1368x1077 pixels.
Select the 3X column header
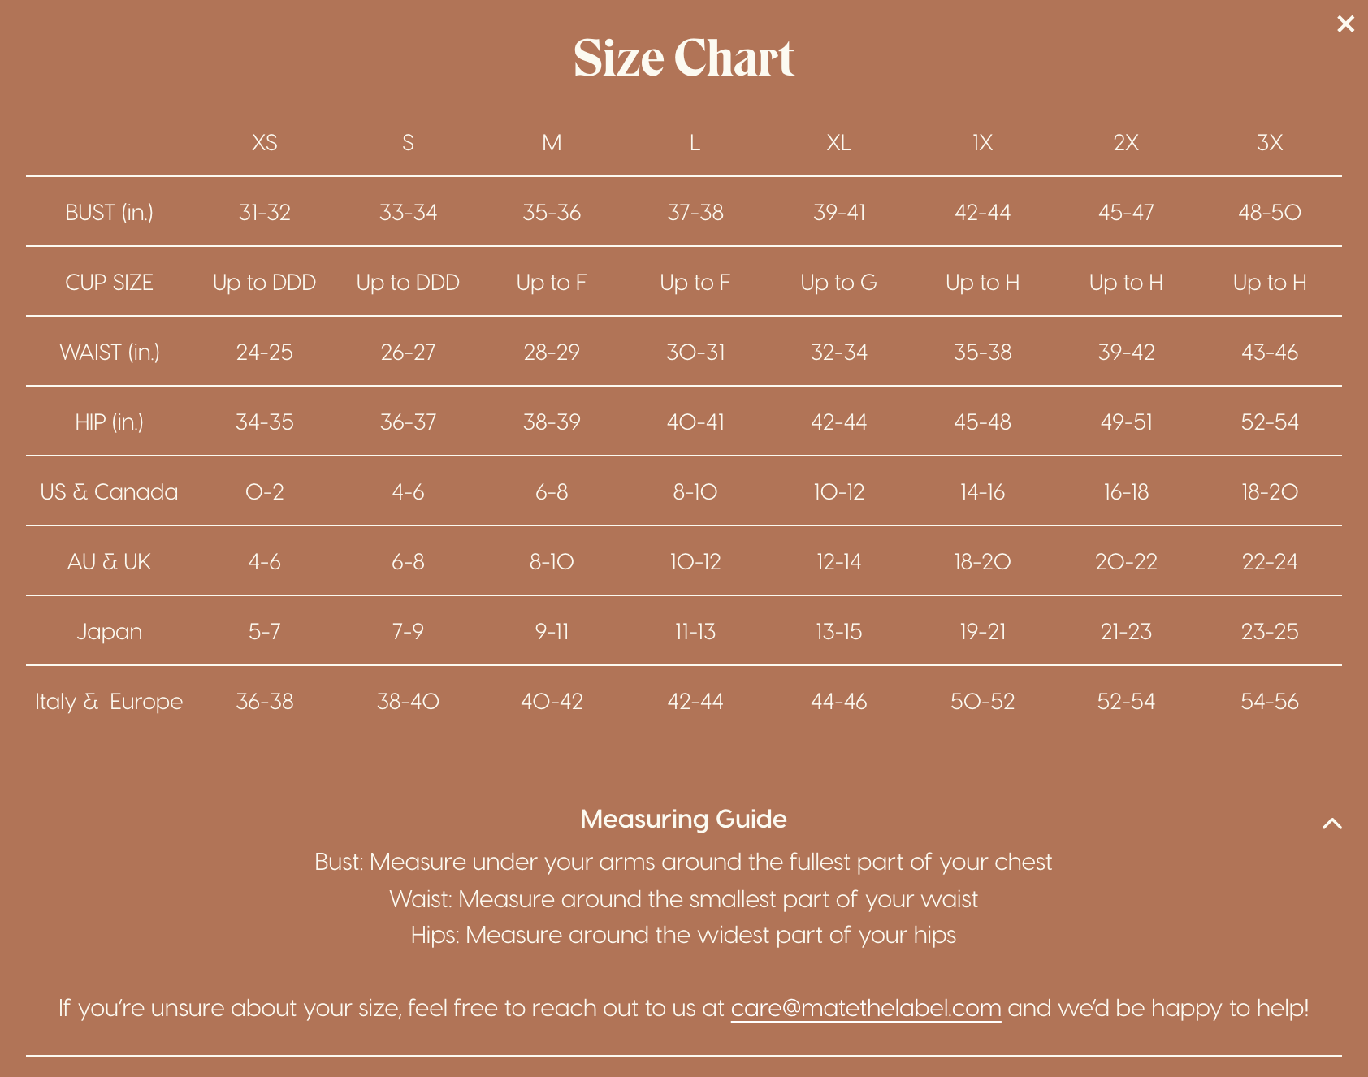pos(1270,143)
